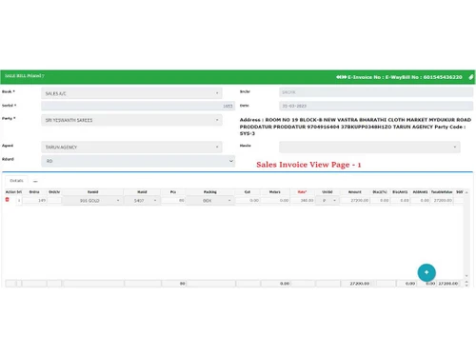Click the total Pcs value in footer row
The height and width of the screenshot is (357, 476).
click(183, 284)
